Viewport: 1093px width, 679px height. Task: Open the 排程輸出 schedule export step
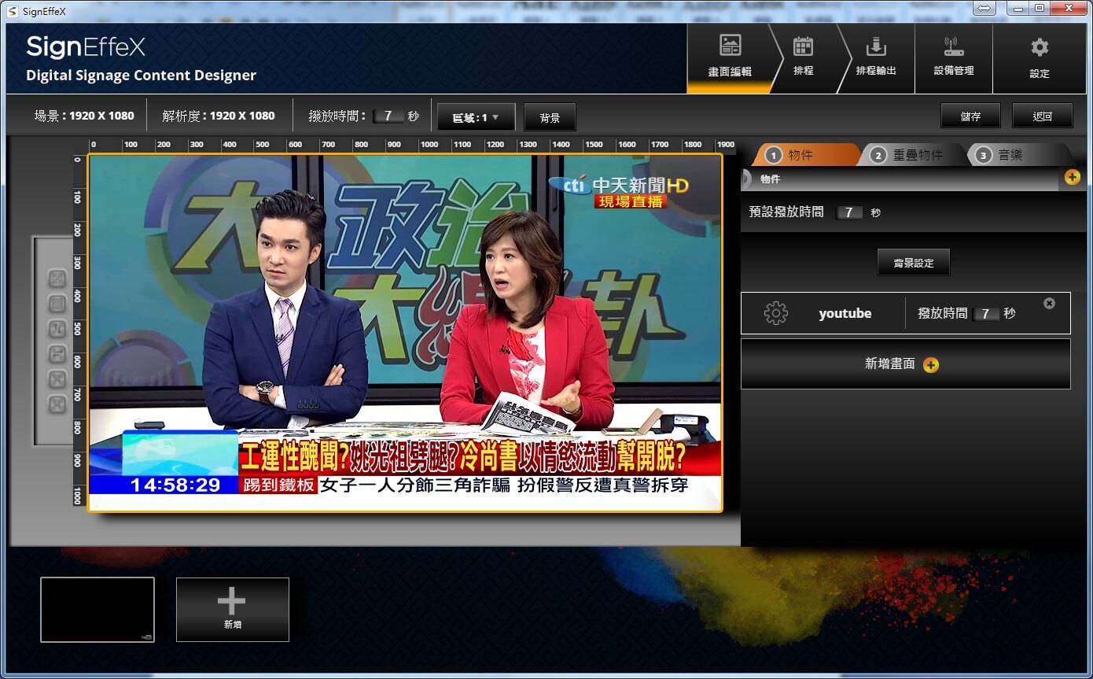876,57
